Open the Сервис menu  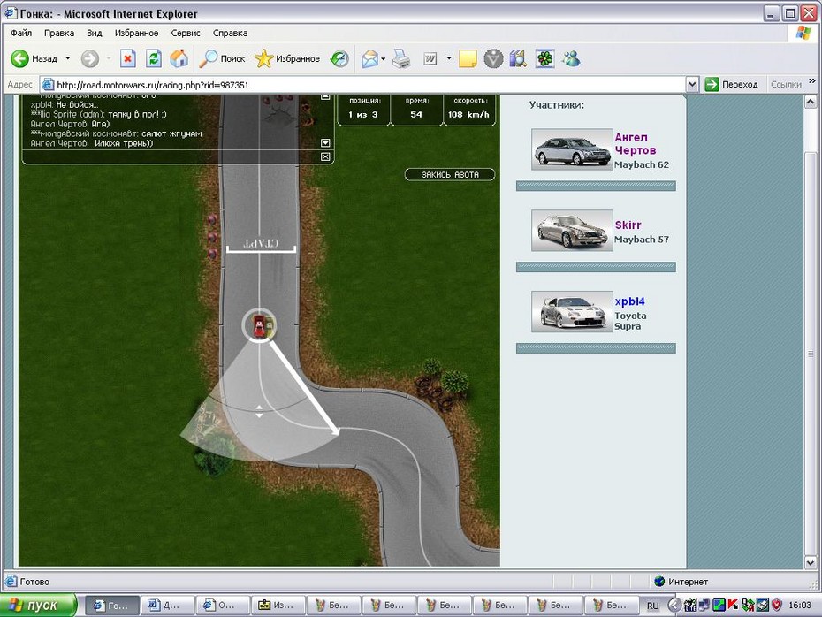[x=186, y=33]
